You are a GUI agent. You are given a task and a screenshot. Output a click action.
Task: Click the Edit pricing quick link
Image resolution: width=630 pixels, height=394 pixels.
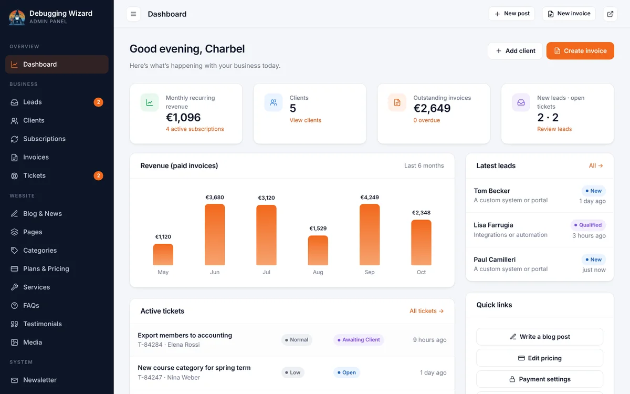coord(540,358)
